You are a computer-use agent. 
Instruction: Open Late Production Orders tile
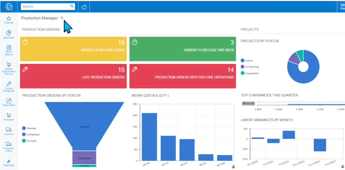point(73,76)
